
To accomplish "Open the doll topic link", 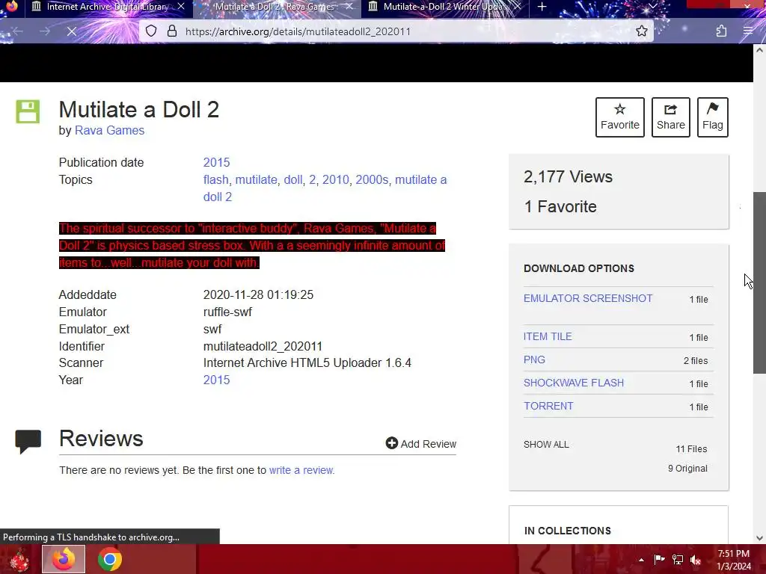I will pos(293,179).
